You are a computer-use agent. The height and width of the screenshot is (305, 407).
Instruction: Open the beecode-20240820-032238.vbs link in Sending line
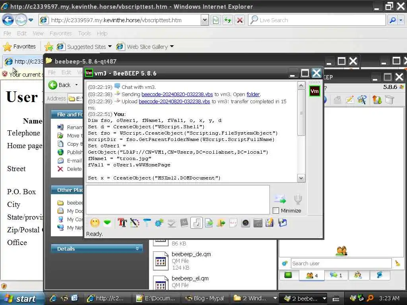tap(177, 94)
